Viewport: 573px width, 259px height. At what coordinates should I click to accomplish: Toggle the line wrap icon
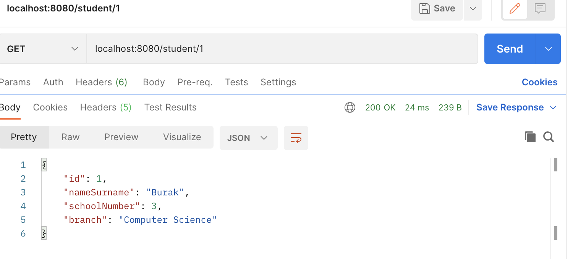coord(296,138)
